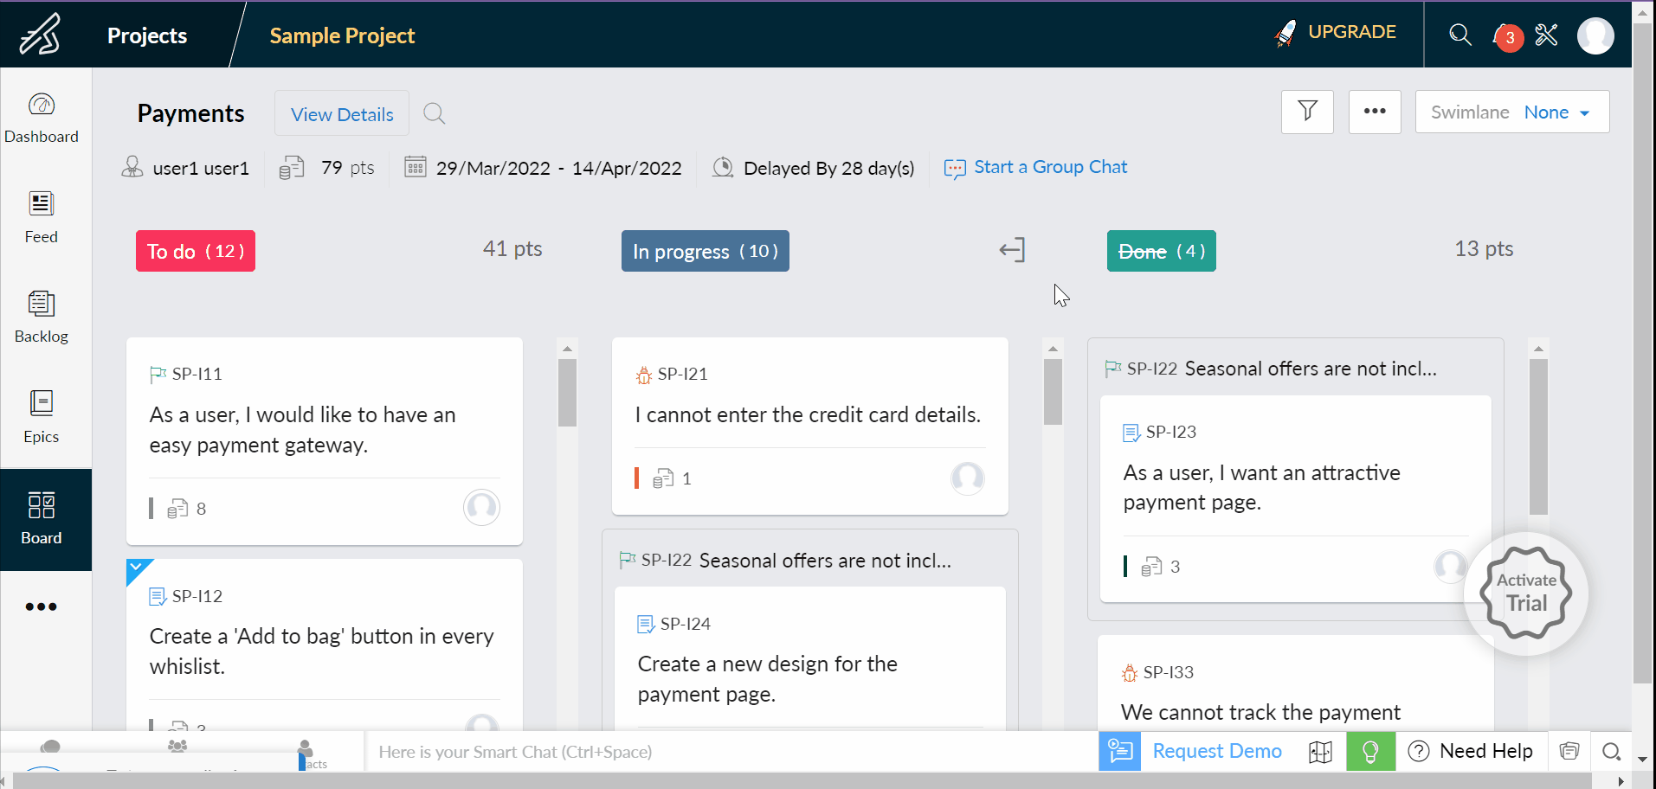
Task: Select the Done column header
Action: [x=1162, y=251]
